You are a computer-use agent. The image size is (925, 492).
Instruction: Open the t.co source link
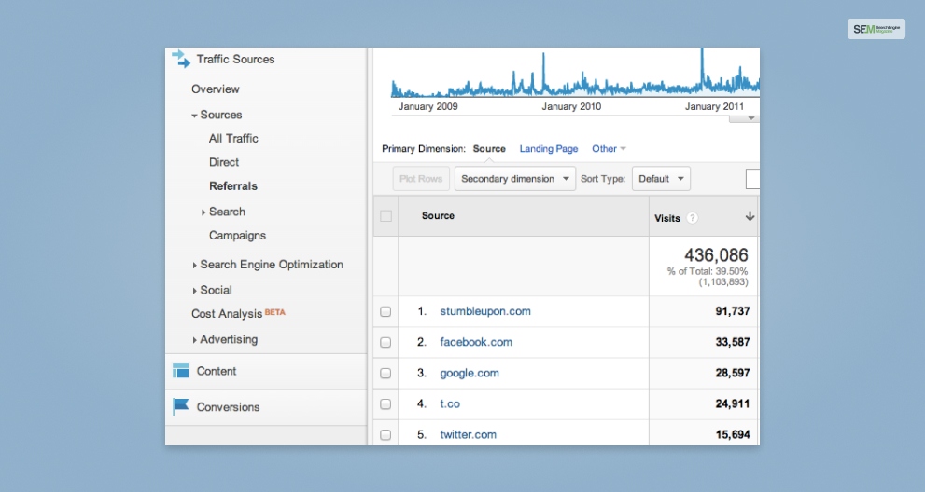pyautogui.click(x=450, y=403)
